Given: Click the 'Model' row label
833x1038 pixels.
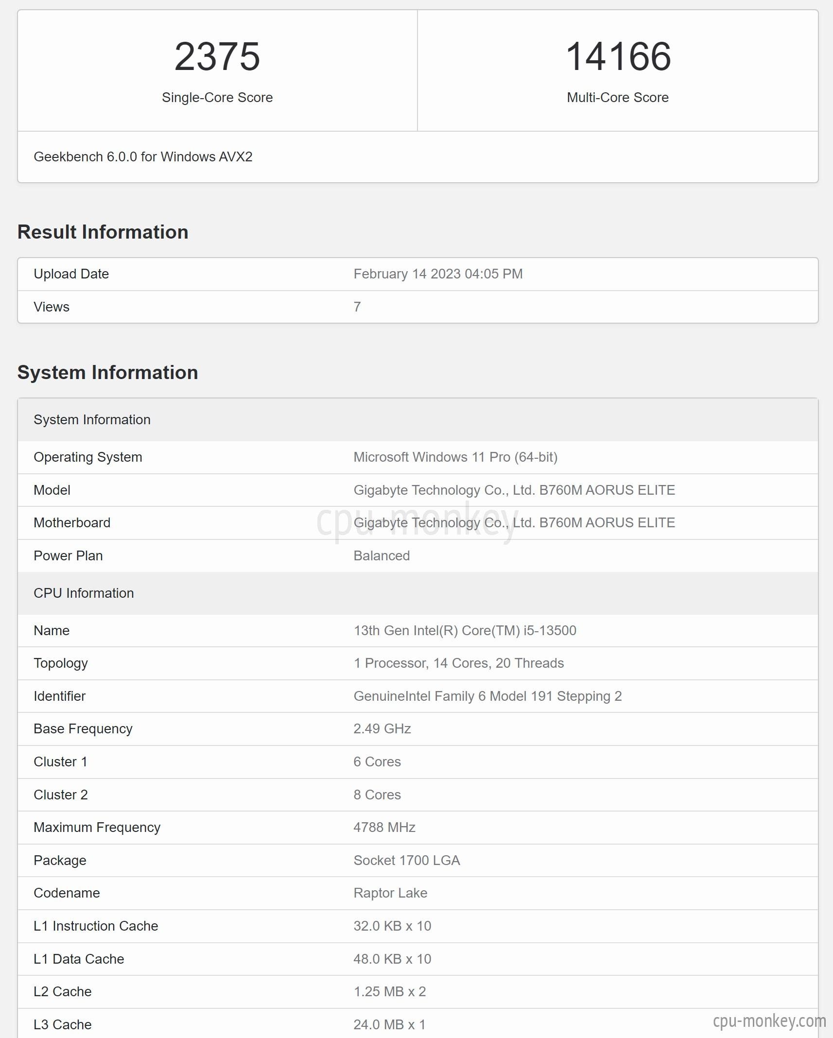Looking at the screenshot, I should [x=52, y=490].
